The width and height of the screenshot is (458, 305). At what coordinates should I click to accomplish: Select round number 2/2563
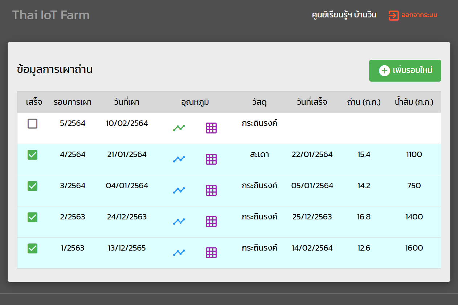[73, 217]
